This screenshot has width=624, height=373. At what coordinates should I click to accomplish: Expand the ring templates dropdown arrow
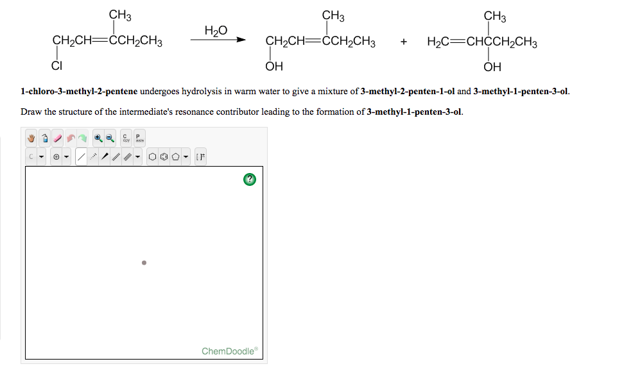click(x=186, y=155)
